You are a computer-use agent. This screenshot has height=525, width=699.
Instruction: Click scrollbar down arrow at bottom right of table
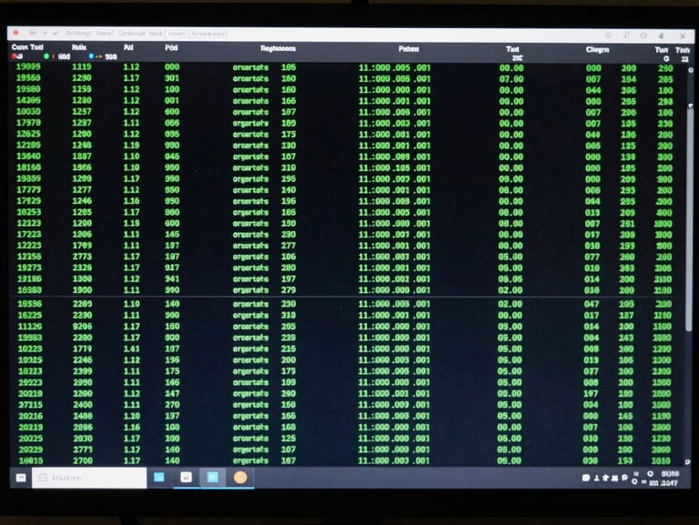pyautogui.click(x=687, y=461)
